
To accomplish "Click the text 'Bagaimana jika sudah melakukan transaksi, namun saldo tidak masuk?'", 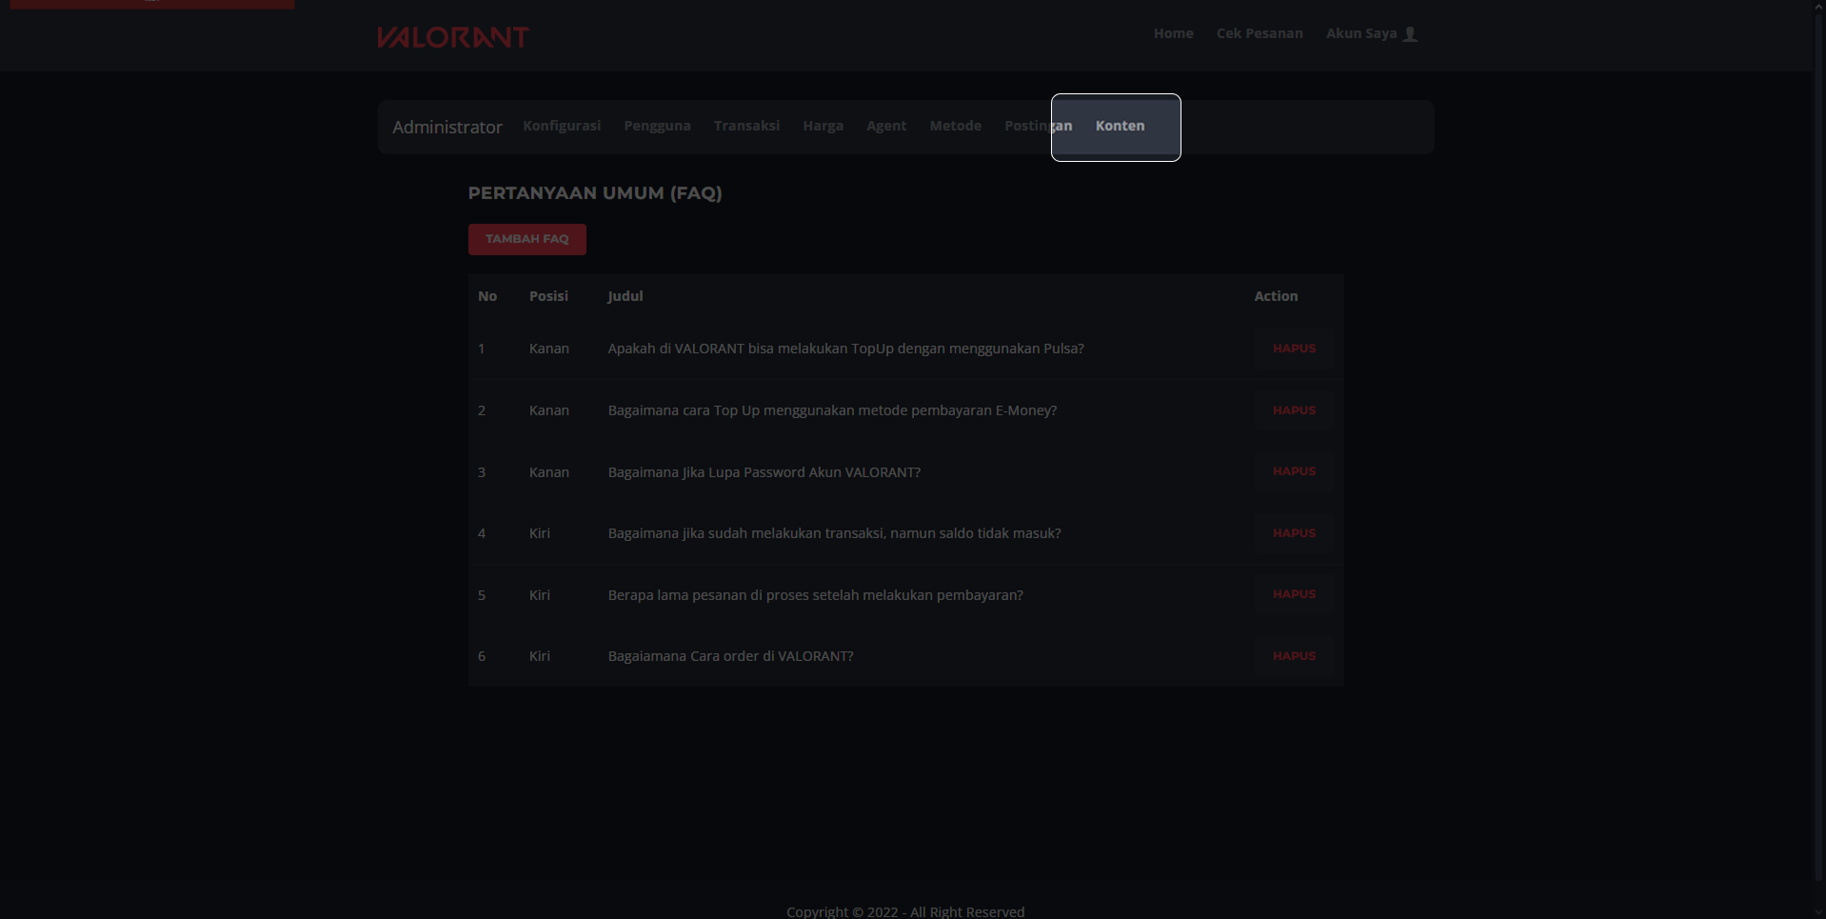I will pos(834,533).
